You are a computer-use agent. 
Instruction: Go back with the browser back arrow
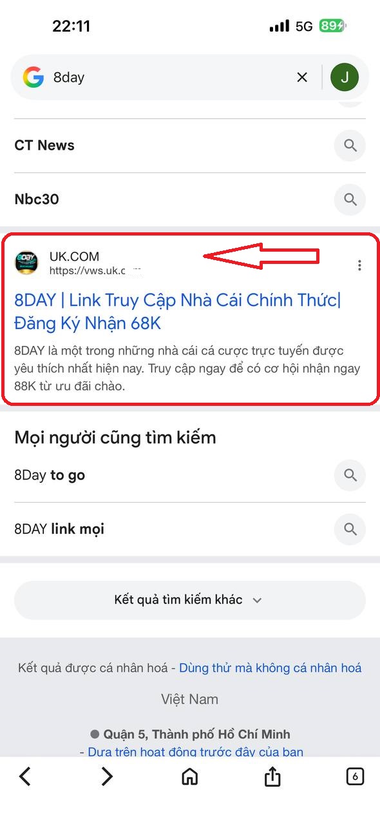click(24, 777)
